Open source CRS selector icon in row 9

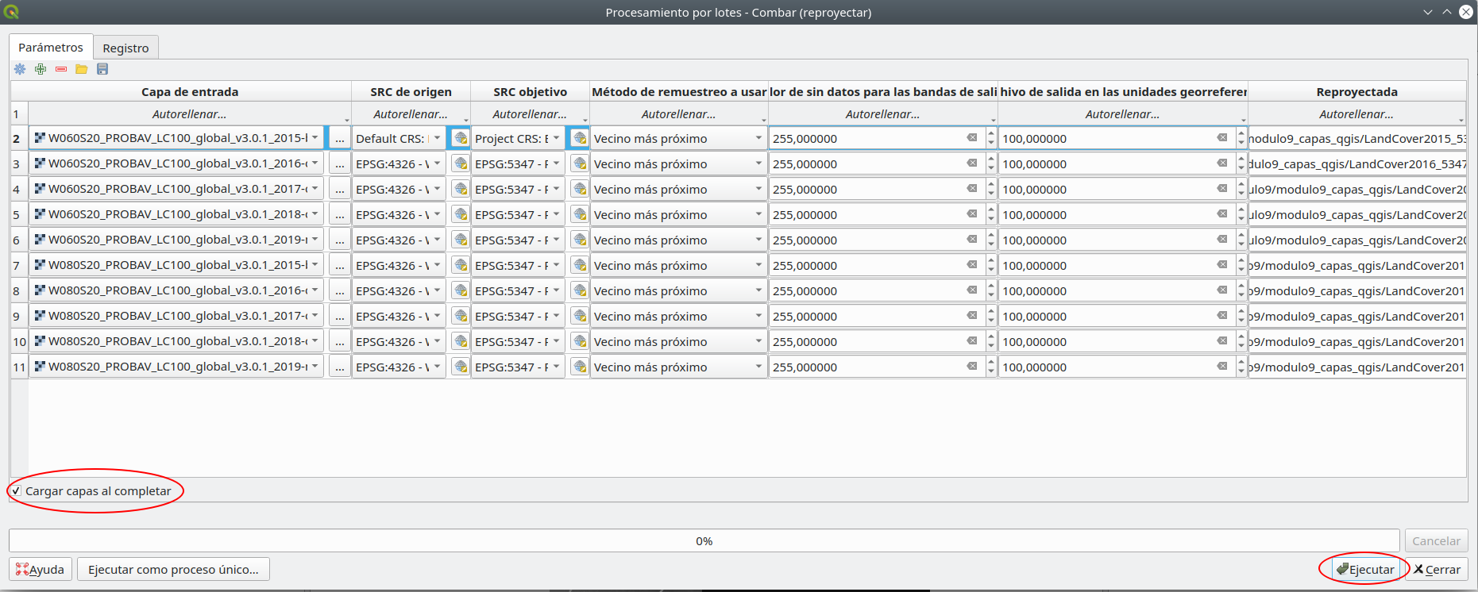tap(460, 316)
